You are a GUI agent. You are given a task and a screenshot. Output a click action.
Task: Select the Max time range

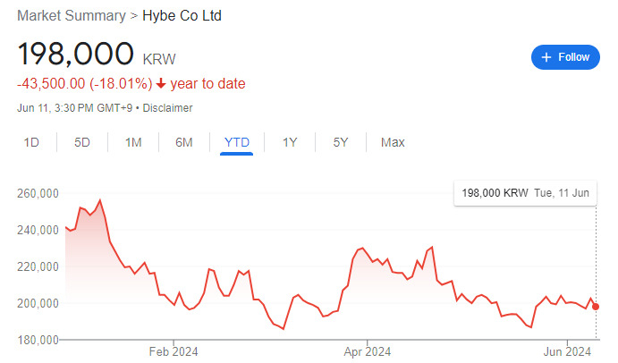pyautogui.click(x=393, y=142)
